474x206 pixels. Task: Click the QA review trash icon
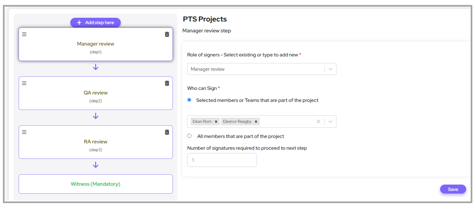(x=167, y=83)
